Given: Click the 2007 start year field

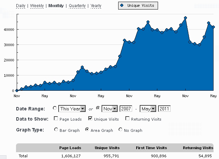Looking at the screenshot, I should (x=126, y=109).
